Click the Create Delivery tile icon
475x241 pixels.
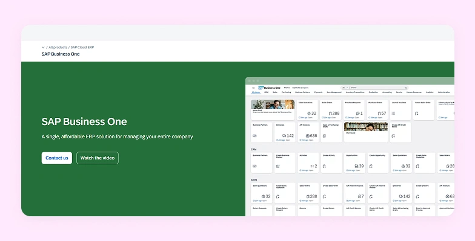pyautogui.click(x=417, y=197)
